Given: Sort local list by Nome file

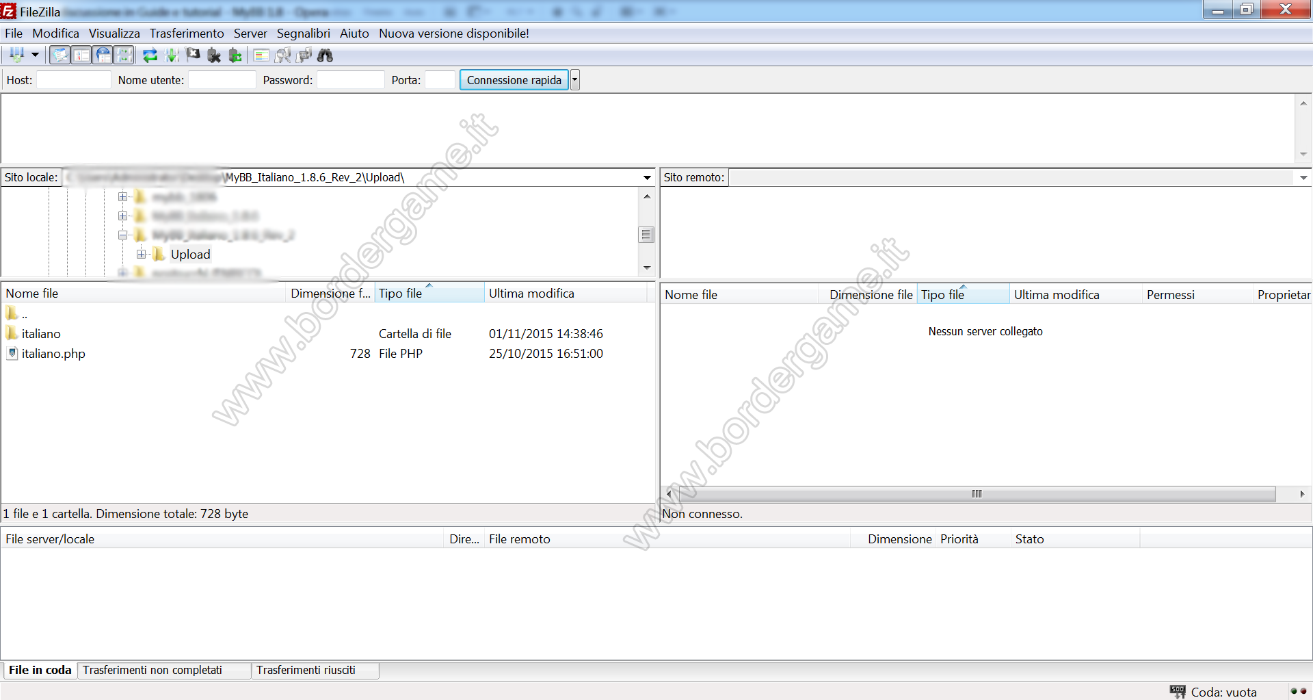Looking at the screenshot, I should point(144,294).
